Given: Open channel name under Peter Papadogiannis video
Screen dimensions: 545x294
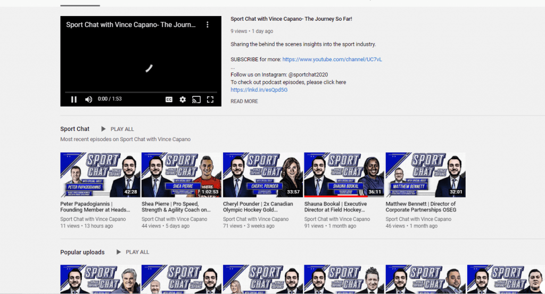Looking at the screenshot, I should (93, 219).
